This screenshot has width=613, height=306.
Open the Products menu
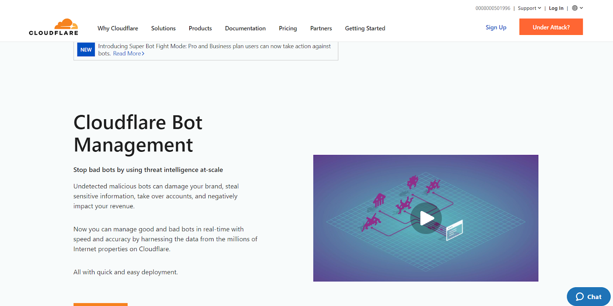(x=200, y=28)
